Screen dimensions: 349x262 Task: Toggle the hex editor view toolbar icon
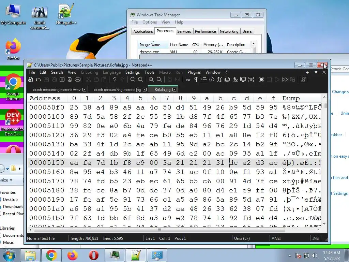tap(303, 79)
